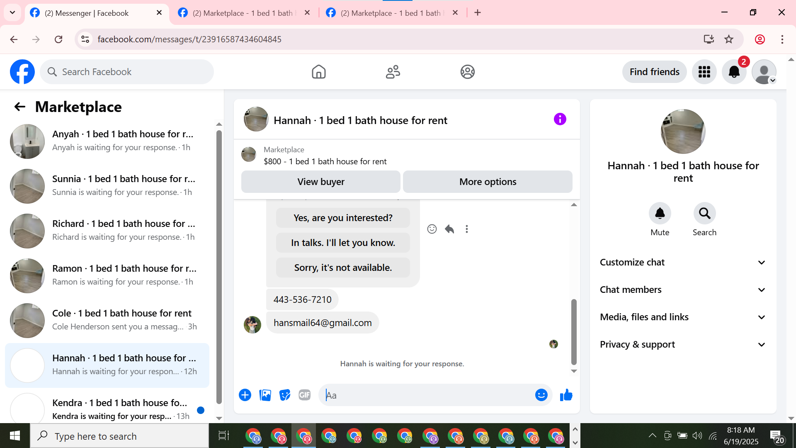
Task: Choose a sticker
Action: (285, 395)
